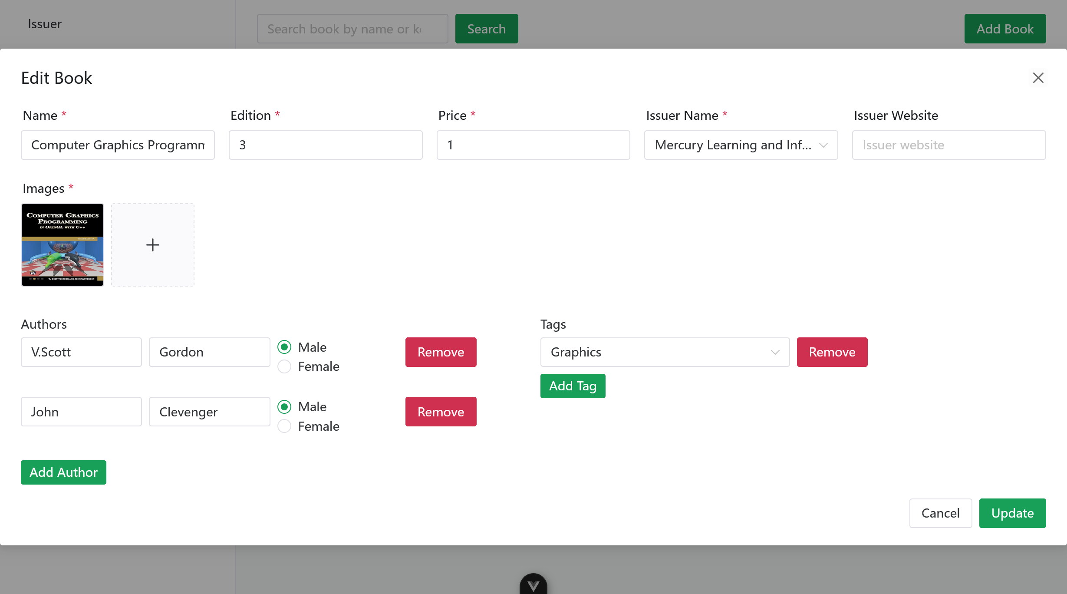Focus the Price input field
1067x594 pixels.
533,145
